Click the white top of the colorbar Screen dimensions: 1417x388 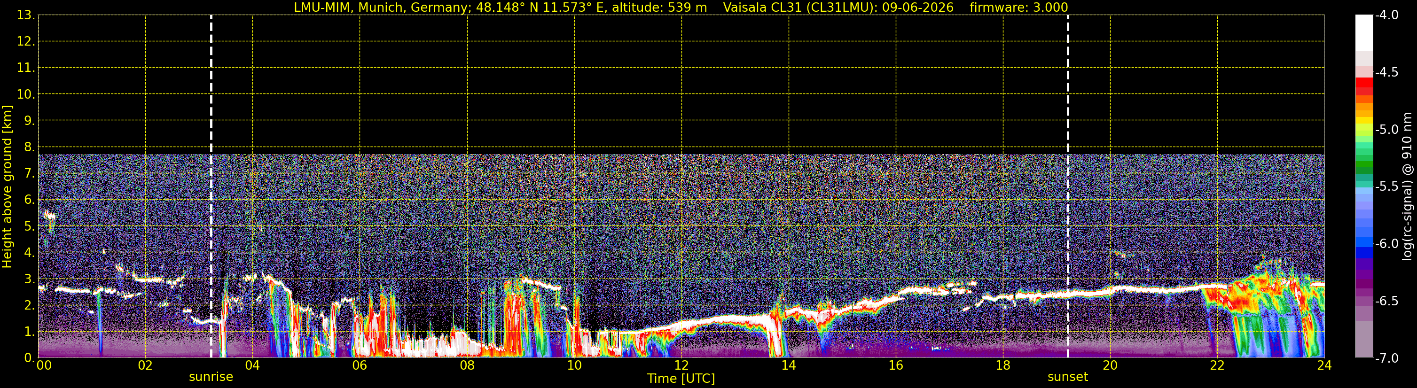1363,32
